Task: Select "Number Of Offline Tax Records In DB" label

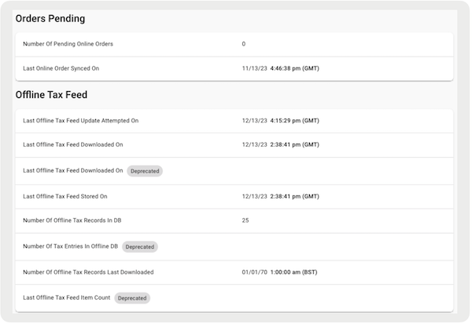Action: (x=72, y=220)
